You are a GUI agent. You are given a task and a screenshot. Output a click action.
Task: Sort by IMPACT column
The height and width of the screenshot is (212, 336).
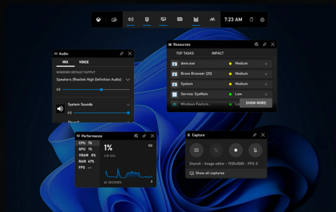[x=218, y=53]
